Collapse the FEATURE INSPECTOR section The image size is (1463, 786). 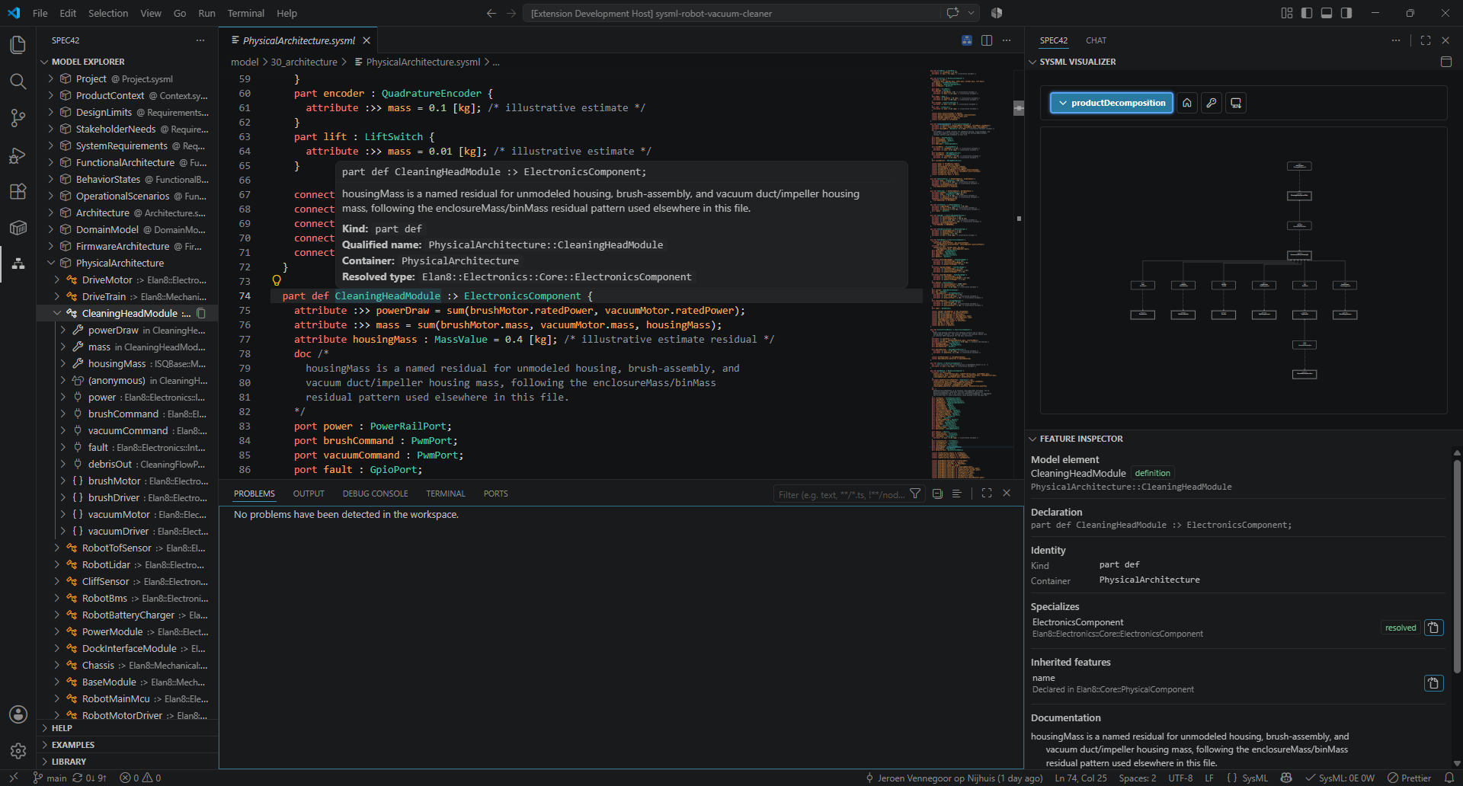click(x=1033, y=439)
